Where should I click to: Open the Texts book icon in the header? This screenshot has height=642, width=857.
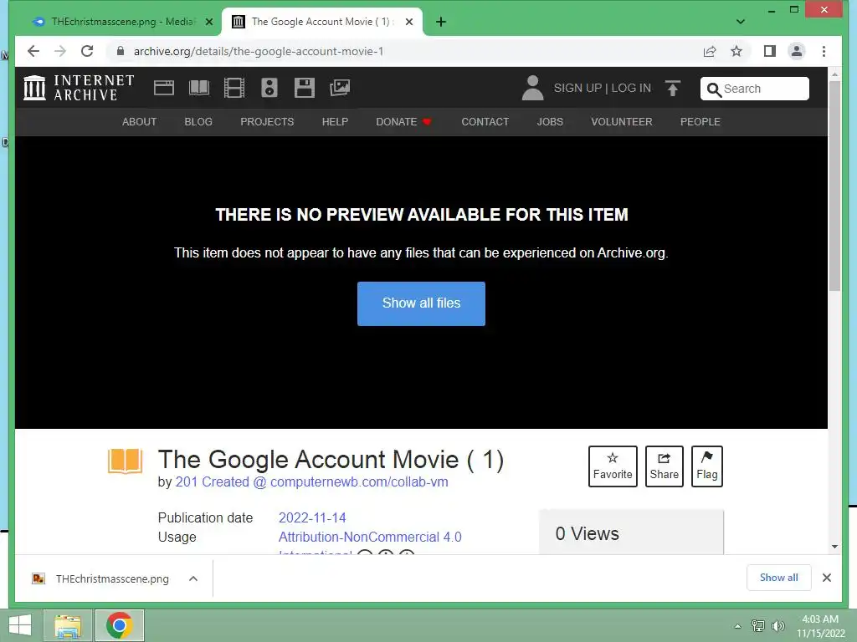(199, 88)
